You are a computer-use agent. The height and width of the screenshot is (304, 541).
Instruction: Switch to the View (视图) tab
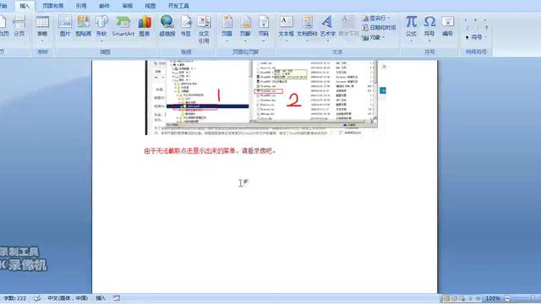click(150, 6)
